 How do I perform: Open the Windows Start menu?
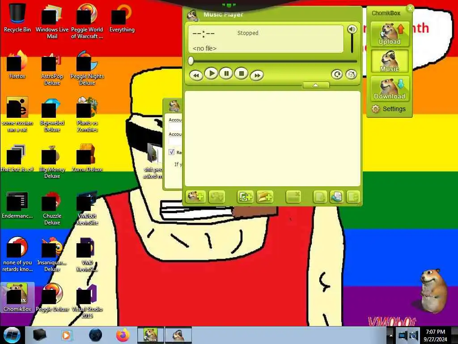point(12,335)
